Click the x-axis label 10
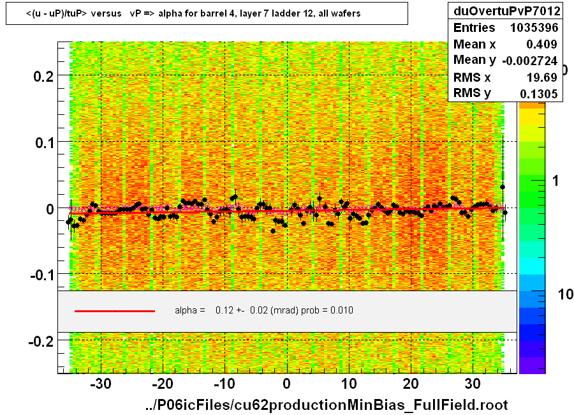 (349, 384)
